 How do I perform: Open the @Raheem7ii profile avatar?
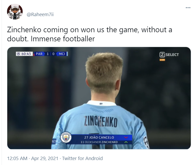coord(15,12)
